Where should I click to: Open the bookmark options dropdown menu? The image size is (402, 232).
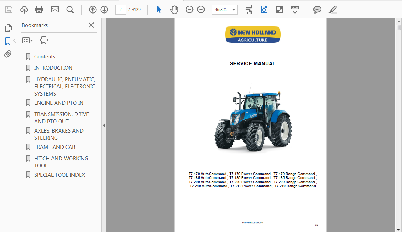point(28,40)
